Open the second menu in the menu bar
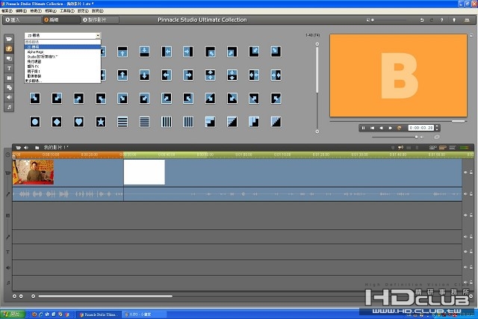The height and width of the screenshot is (319, 478). 21,11
